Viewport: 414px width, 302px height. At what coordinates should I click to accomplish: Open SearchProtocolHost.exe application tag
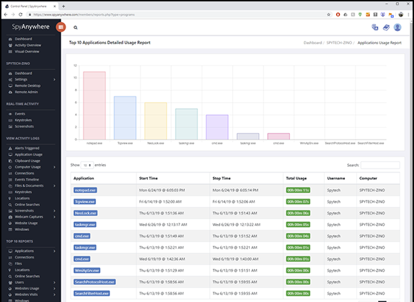(95, 282)
